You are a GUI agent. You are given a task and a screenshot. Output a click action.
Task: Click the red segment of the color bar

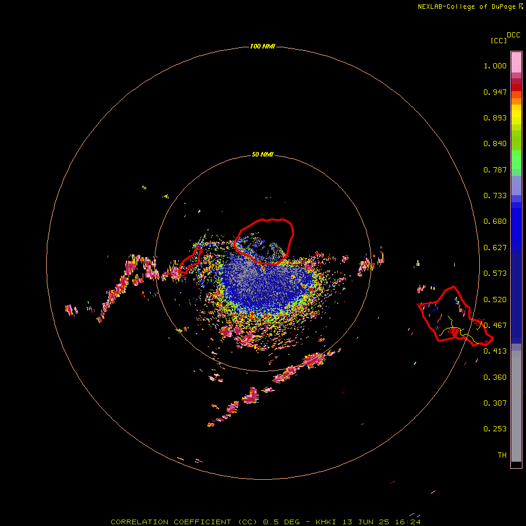[516, 87]
